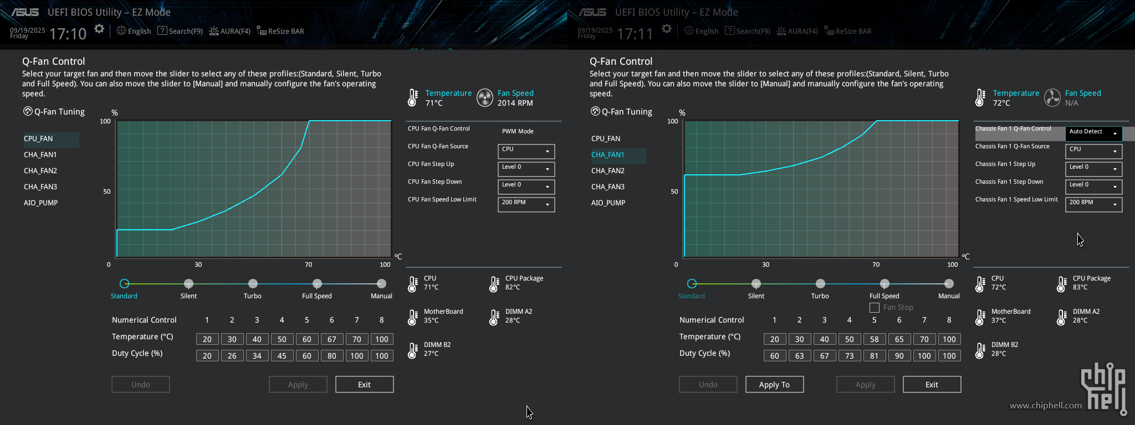This screenshot has width=1135, height=425.
Task: Open CPU Fan Speed Low Limit dropdown
Action: (526, 204)
